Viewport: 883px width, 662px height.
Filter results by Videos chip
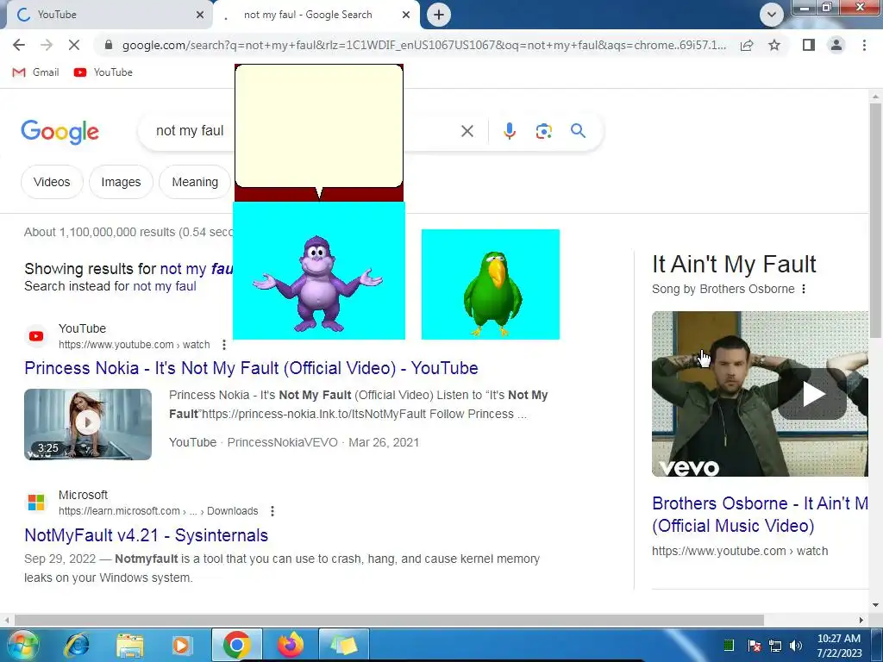pyautogui.click(x=52, y=182)
